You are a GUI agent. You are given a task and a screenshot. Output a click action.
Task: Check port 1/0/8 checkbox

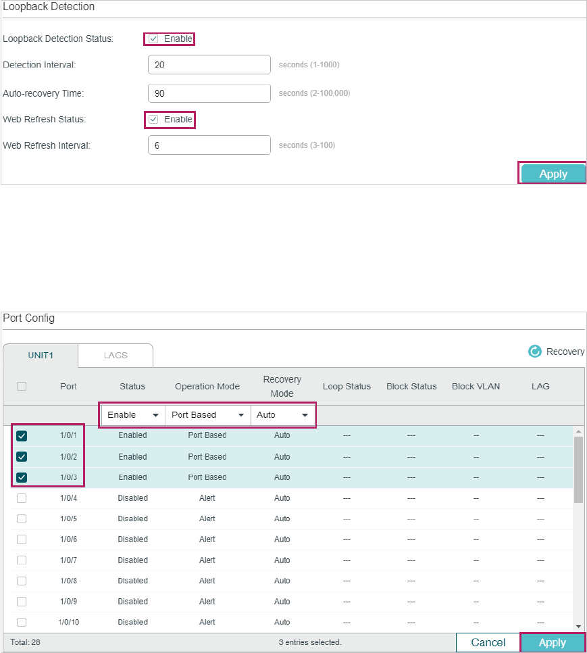tap(22, 581)
